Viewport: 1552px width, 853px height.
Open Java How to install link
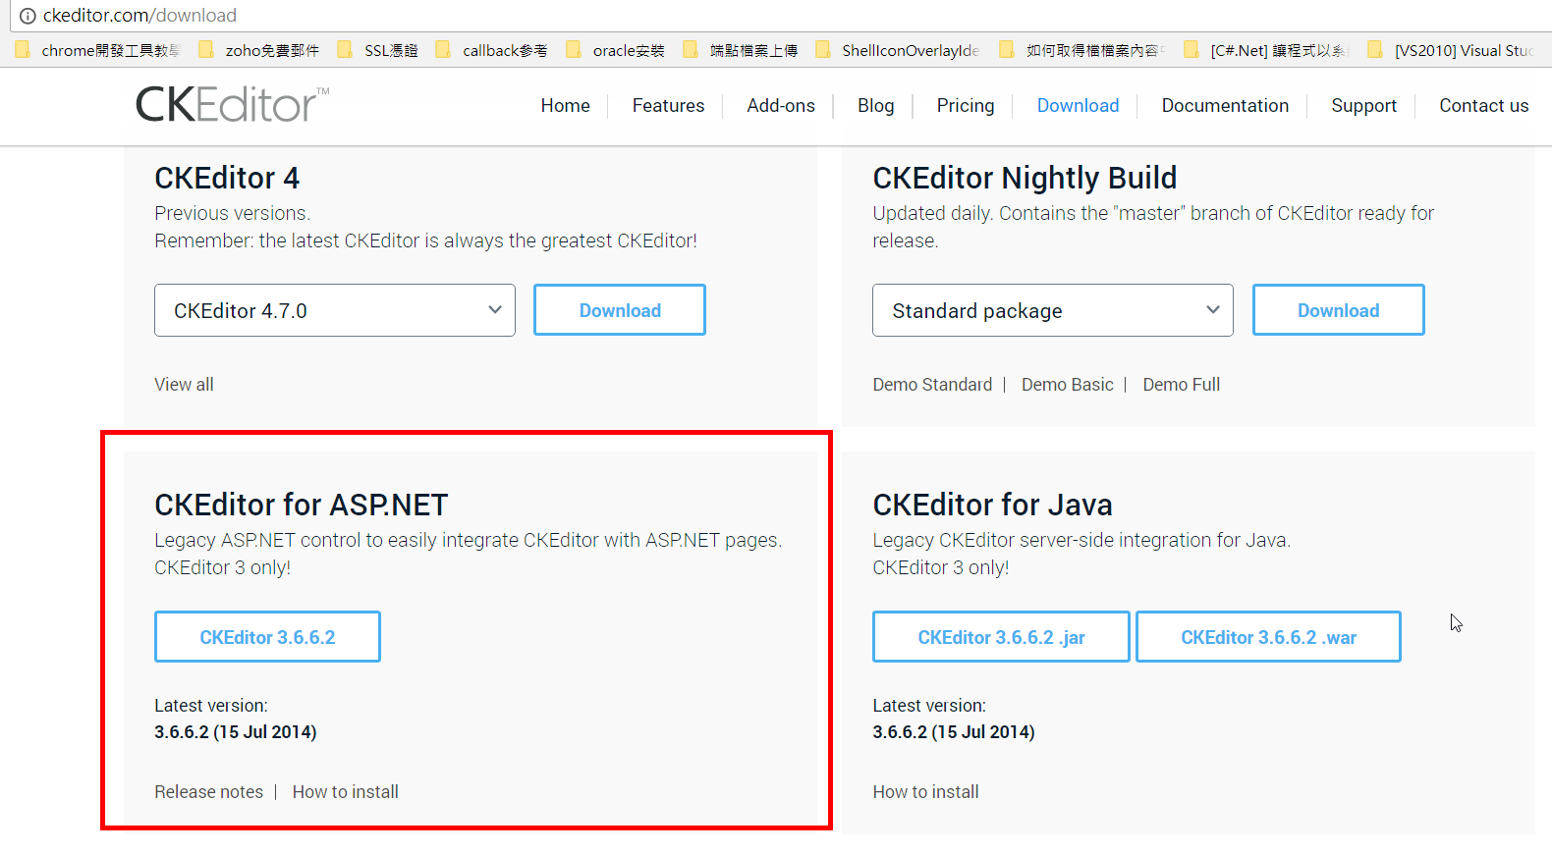click(x=925, y=792)
